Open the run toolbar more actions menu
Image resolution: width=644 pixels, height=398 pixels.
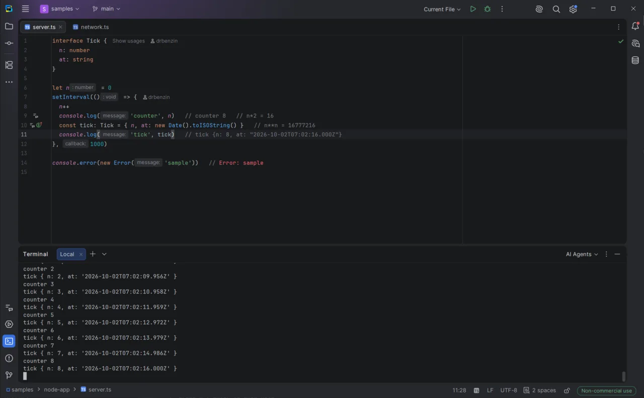(502, 9)
